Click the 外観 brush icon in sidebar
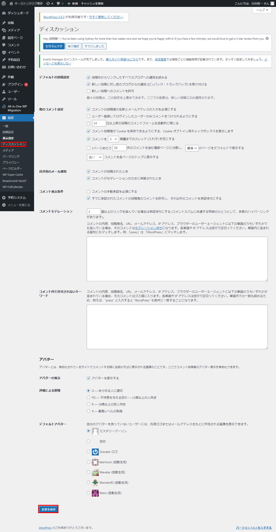 [4, 77]
